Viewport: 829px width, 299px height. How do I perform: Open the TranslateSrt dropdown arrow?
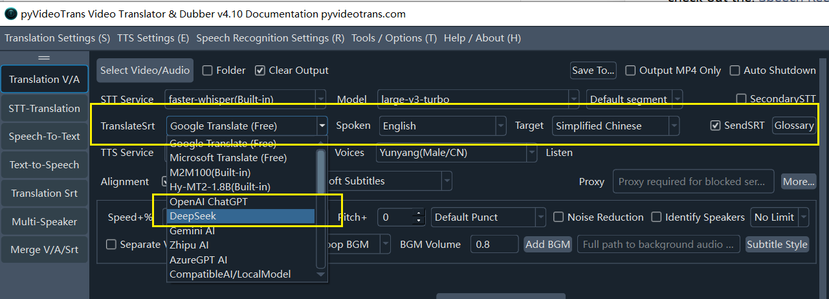(x=322, y=126)
